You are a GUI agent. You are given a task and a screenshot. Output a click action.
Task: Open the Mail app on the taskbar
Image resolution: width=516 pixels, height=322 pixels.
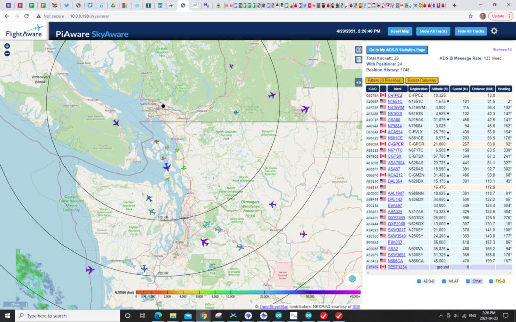coord(188,316)
